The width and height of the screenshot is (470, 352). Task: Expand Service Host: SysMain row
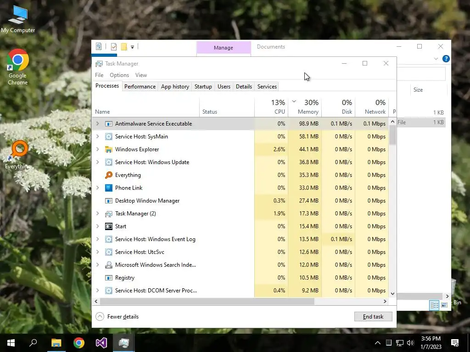(97, 137)
